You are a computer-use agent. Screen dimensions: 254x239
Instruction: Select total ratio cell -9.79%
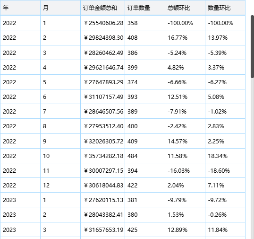[185, 200]
